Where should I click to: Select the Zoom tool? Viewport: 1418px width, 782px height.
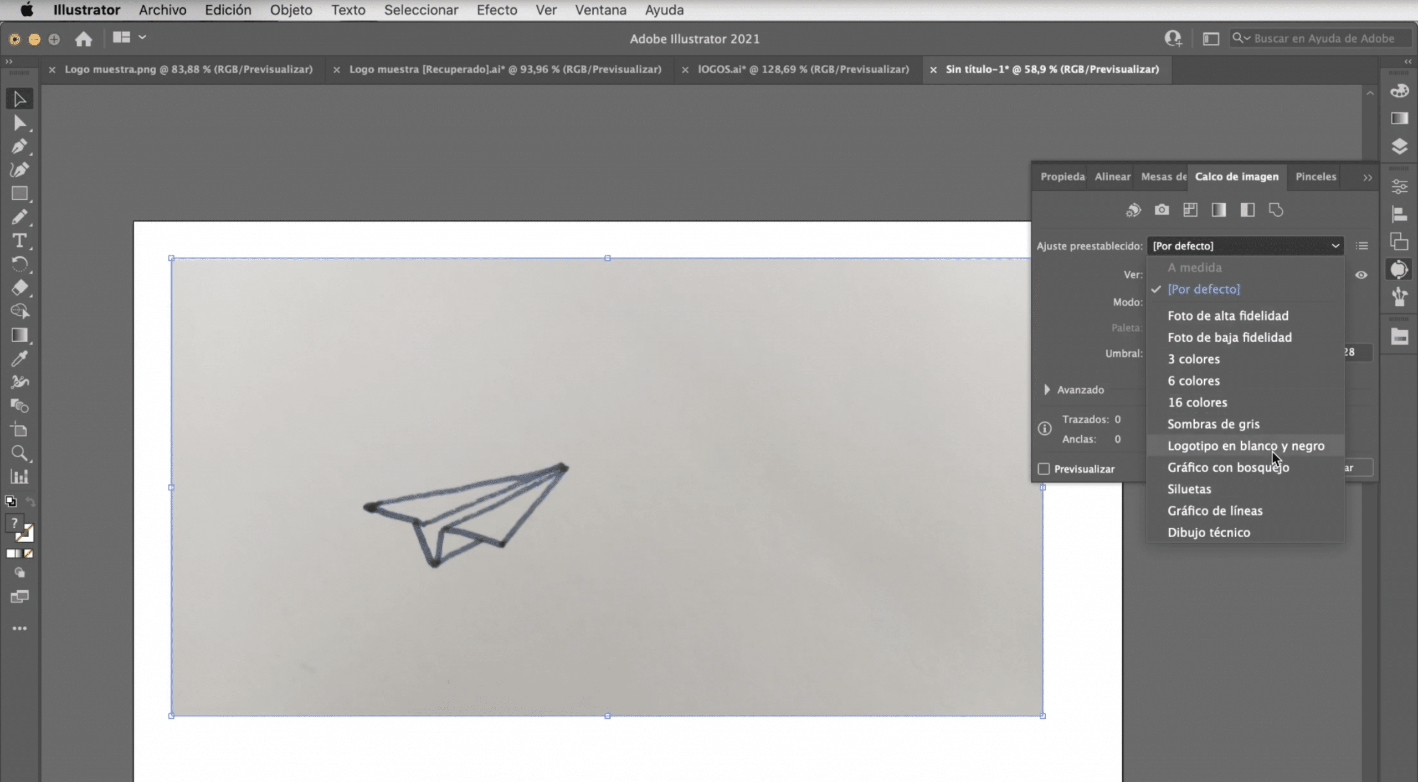[x=19, y=453]
